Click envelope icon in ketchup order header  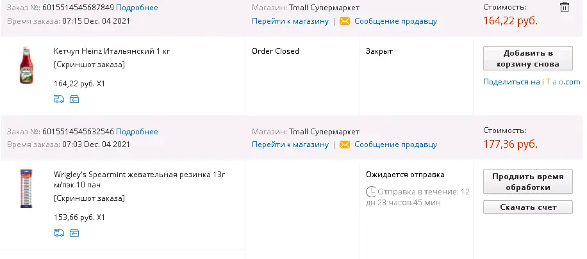point(344,21)
